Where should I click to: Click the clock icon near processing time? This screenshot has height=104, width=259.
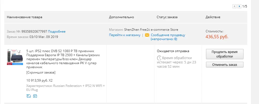click(159, 58)
